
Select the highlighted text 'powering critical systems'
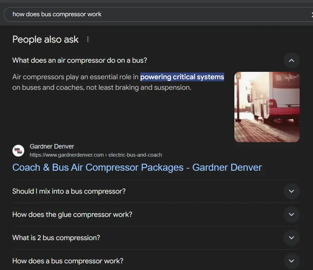(182, 77)
